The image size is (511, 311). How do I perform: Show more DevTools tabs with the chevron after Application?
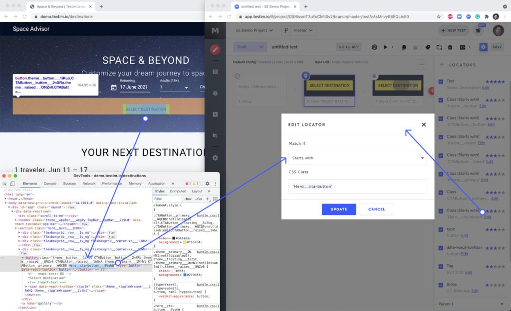(172, 184)
